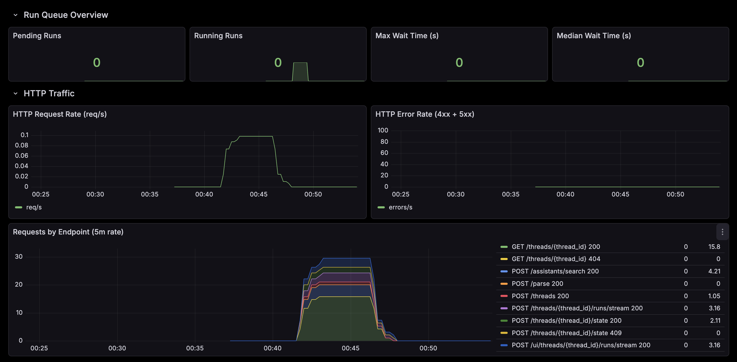Toggle POST /threads/{thread_id}/state 409 series
The height and width of the screenshot is (362, 737).
(x=566, y=333)
